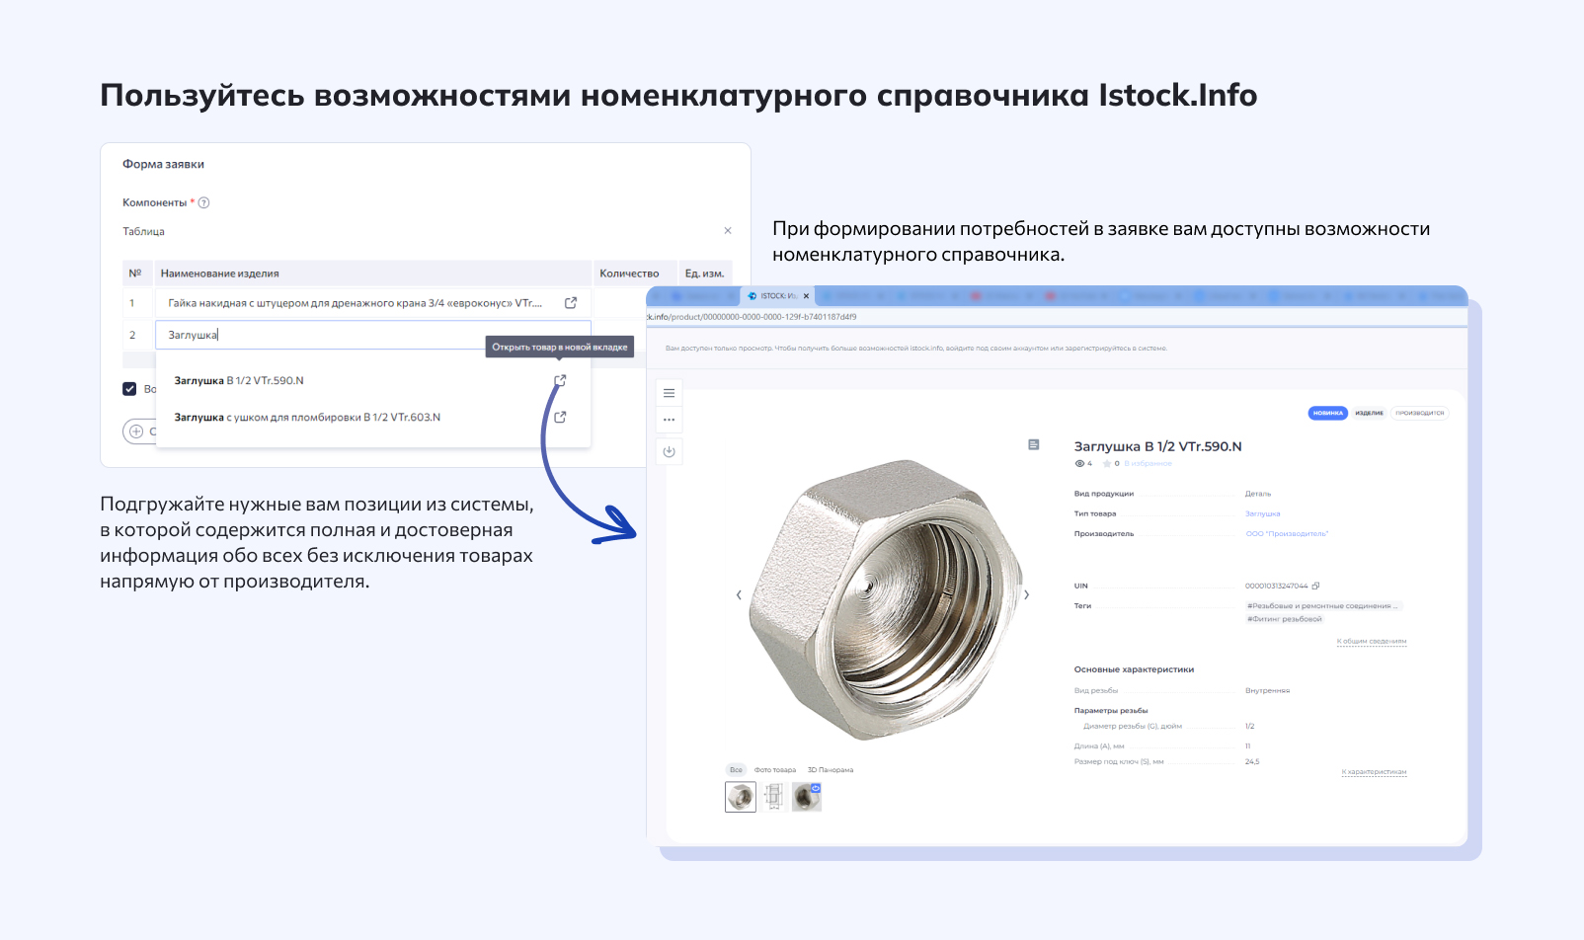Click the three-dots more options icon in the sidebar
This screenshot has width=1584, height=940.
pos(669,420)
